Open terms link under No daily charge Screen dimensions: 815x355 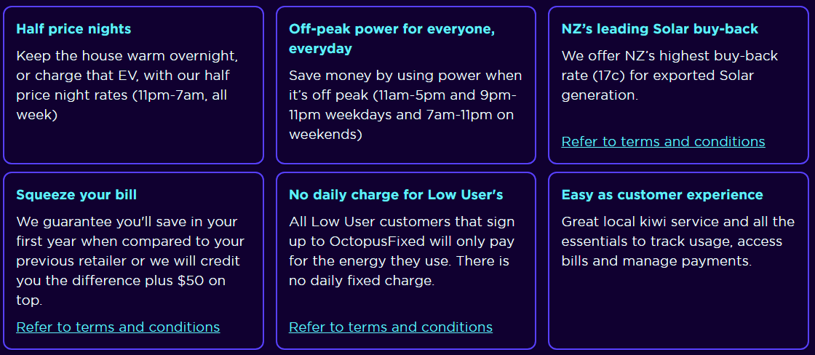pos(391,327)
